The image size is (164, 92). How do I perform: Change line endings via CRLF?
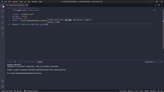141,91
